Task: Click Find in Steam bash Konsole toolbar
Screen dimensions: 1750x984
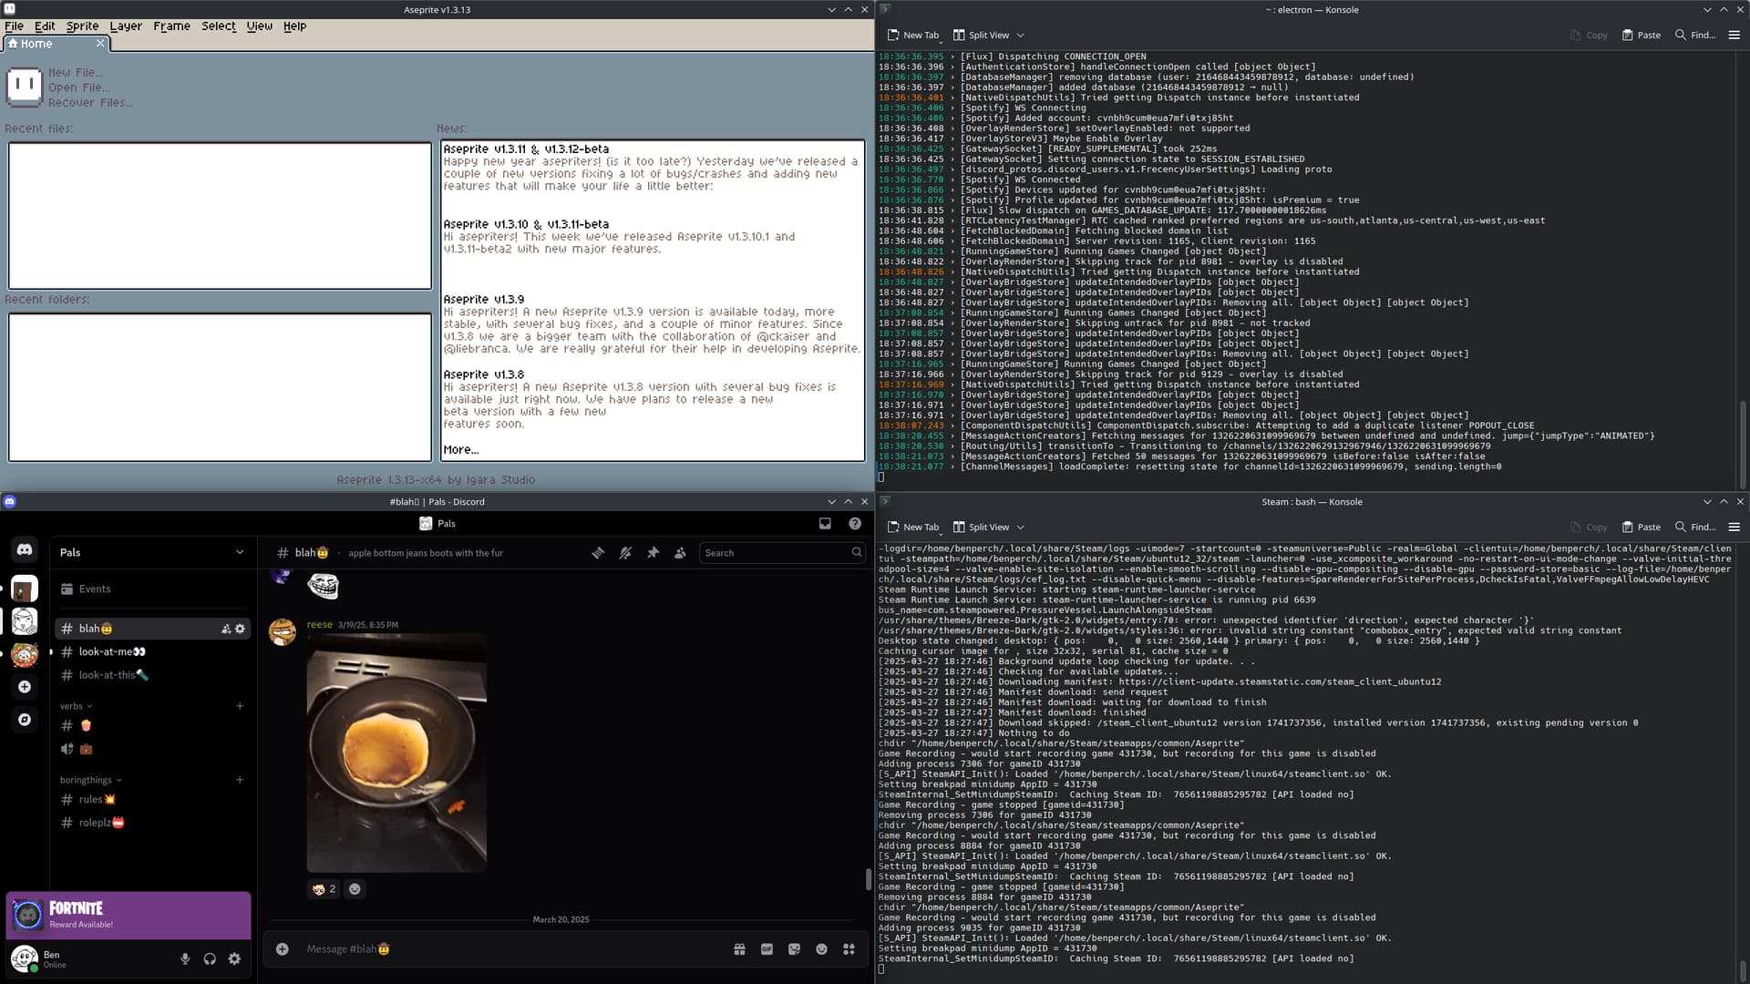Action: (1695, 527)
